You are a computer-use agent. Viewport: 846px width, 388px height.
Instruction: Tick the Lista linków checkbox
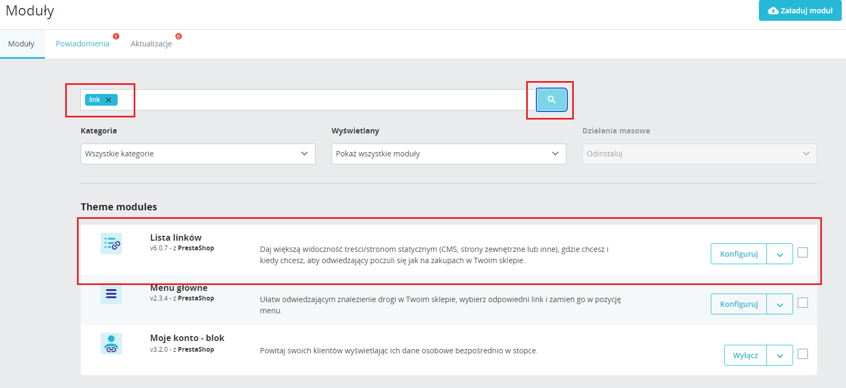(x=803, y=252)
